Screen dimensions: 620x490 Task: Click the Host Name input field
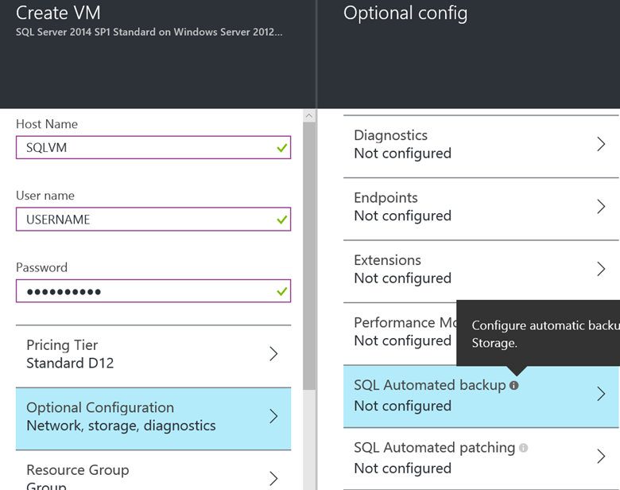coord(153,148)
